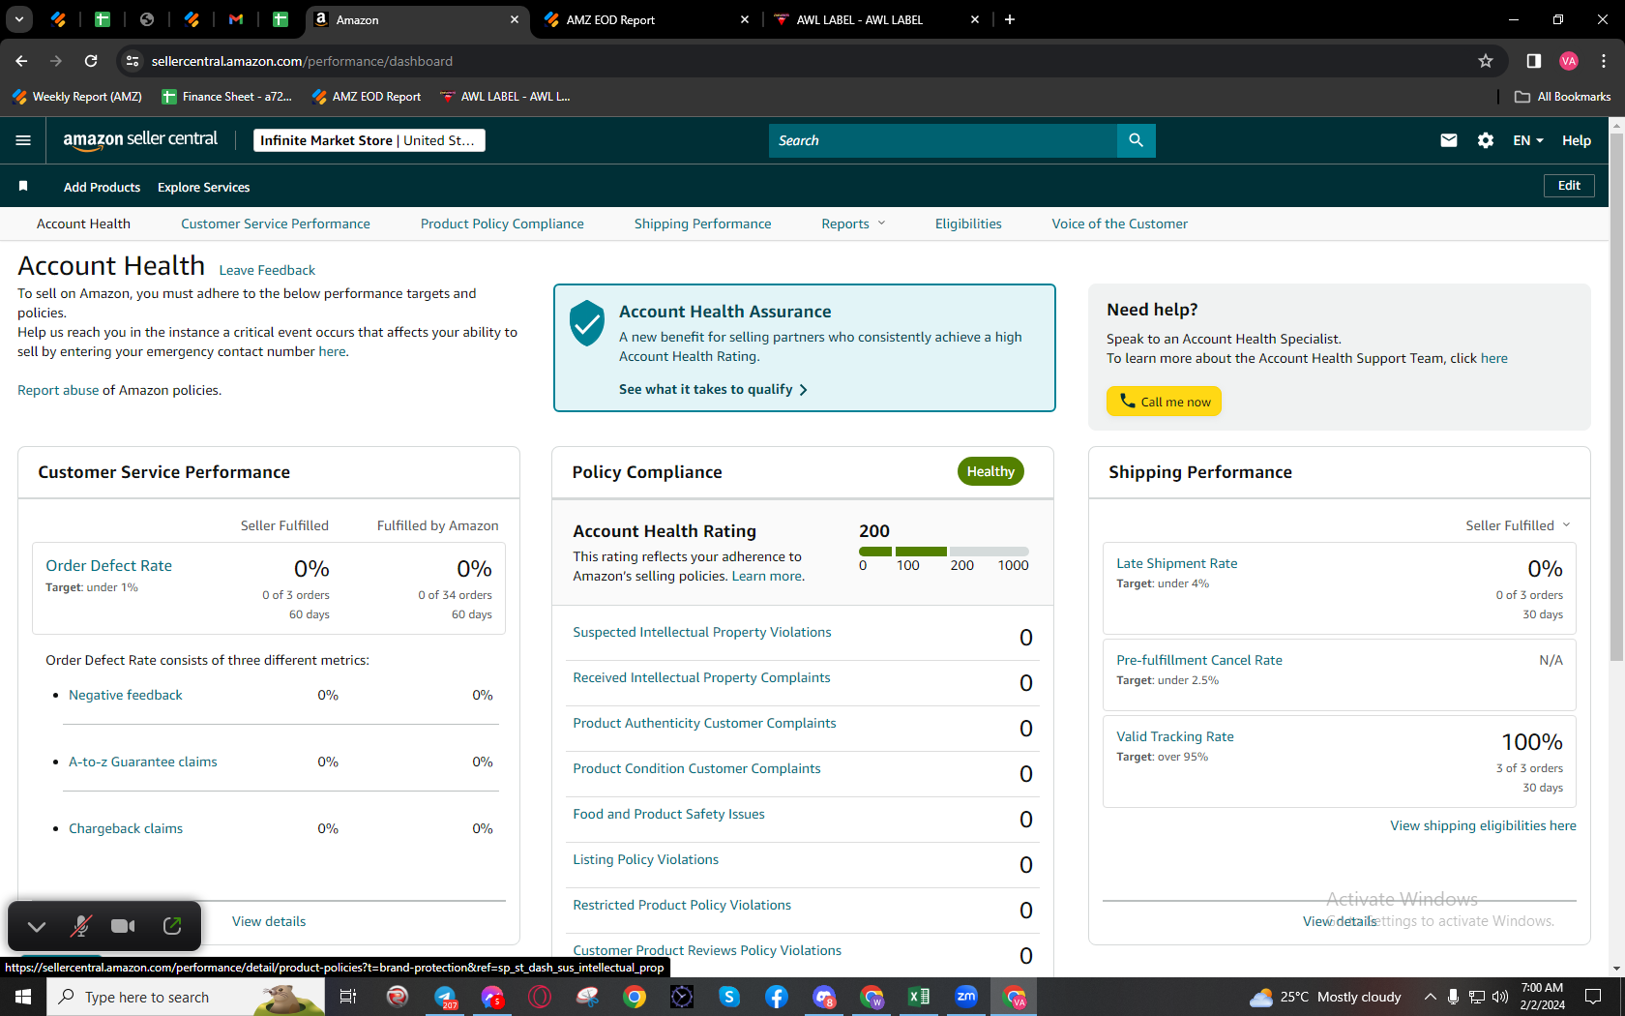1625x1016 pixels.
Task: Switch to Customer Service Performance tab
Action: 276,224
